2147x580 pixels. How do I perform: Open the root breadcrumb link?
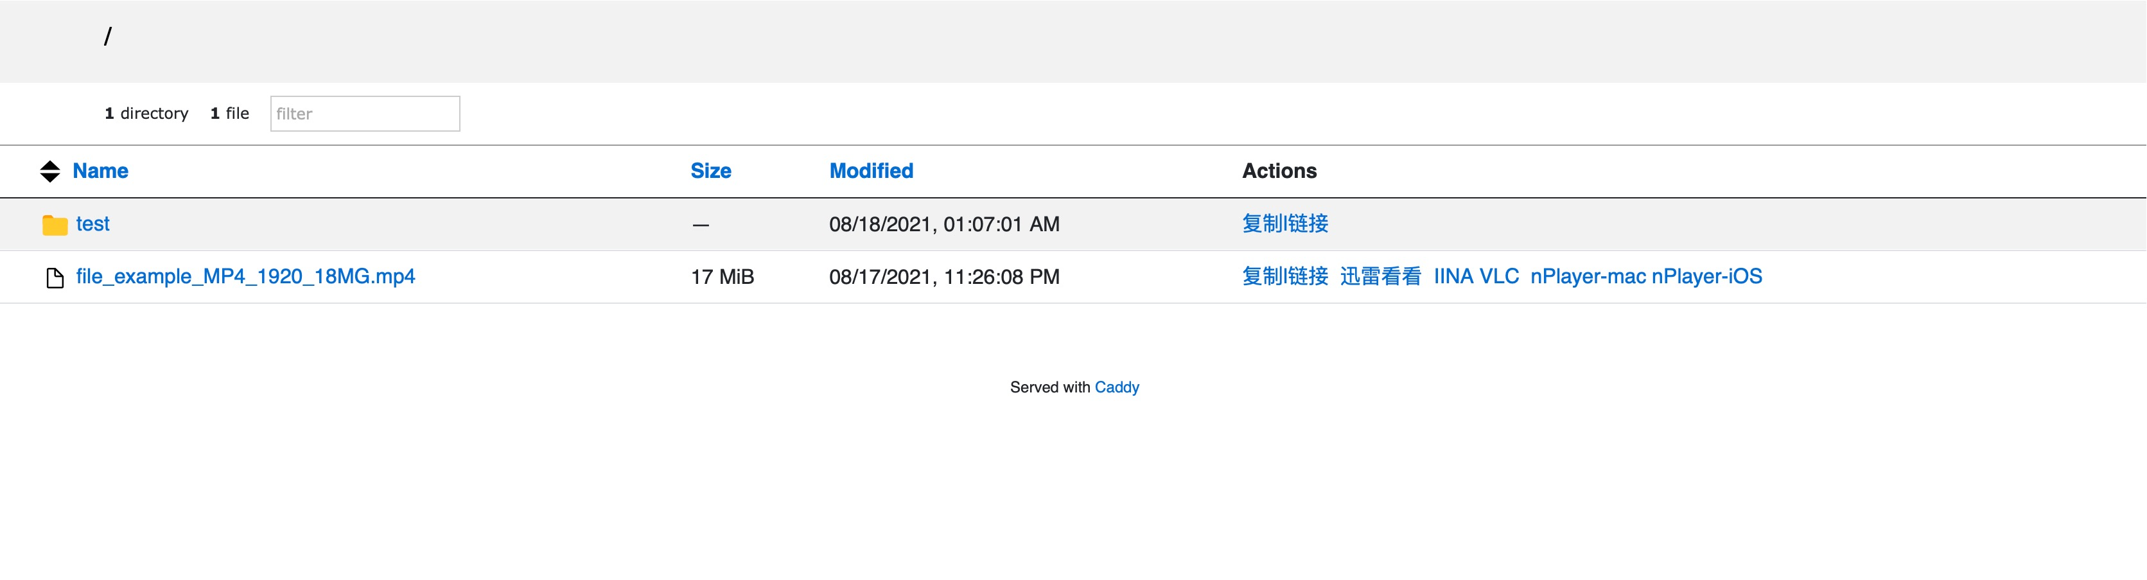pos(107,36)
